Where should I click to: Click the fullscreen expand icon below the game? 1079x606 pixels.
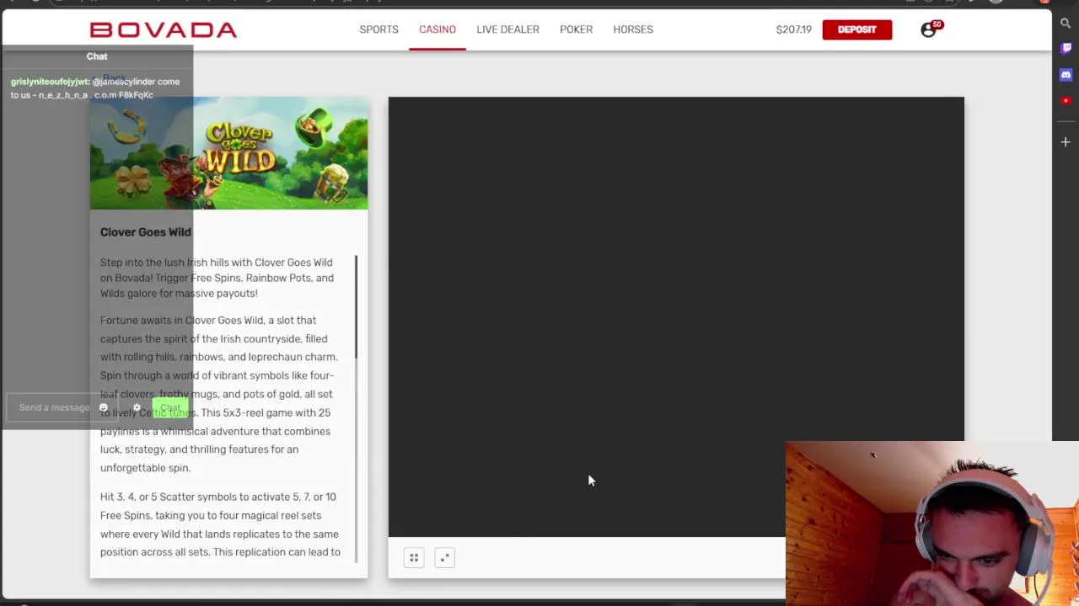click(444, 557)
